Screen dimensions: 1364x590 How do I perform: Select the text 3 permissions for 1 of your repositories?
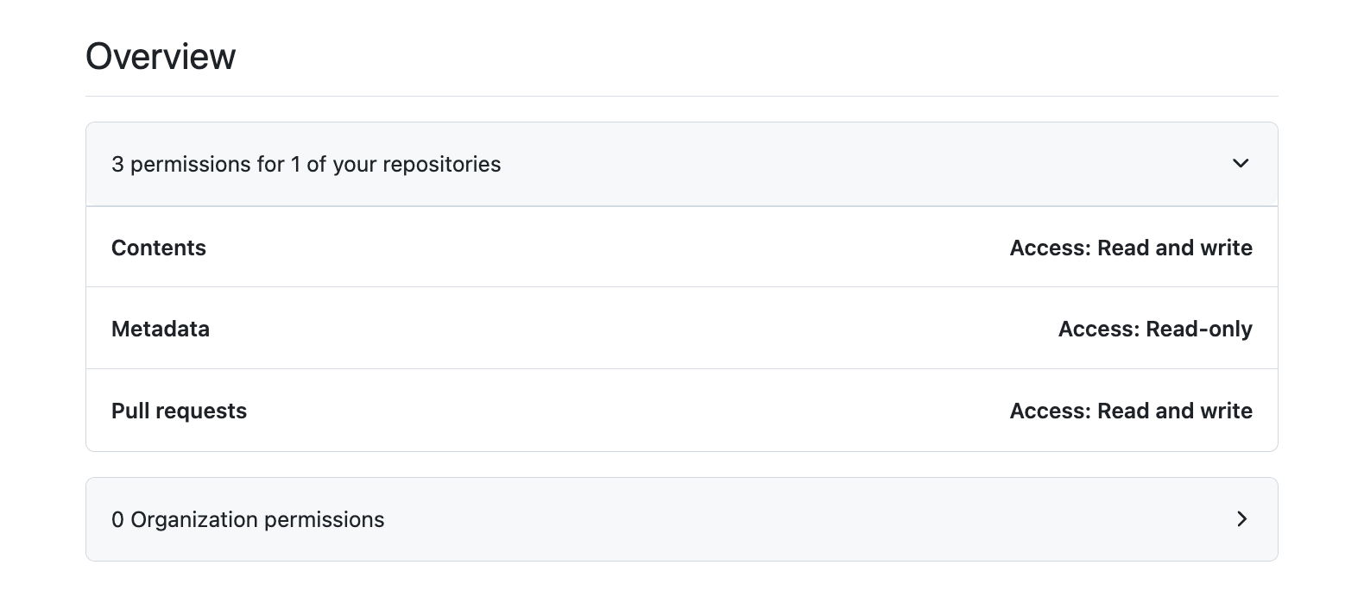click(306, 164)
